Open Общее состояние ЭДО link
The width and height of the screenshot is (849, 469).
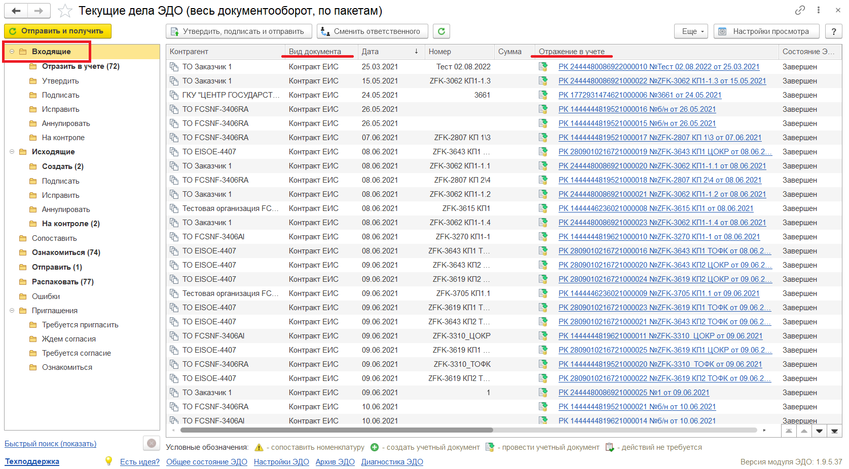tap(207, 462)
